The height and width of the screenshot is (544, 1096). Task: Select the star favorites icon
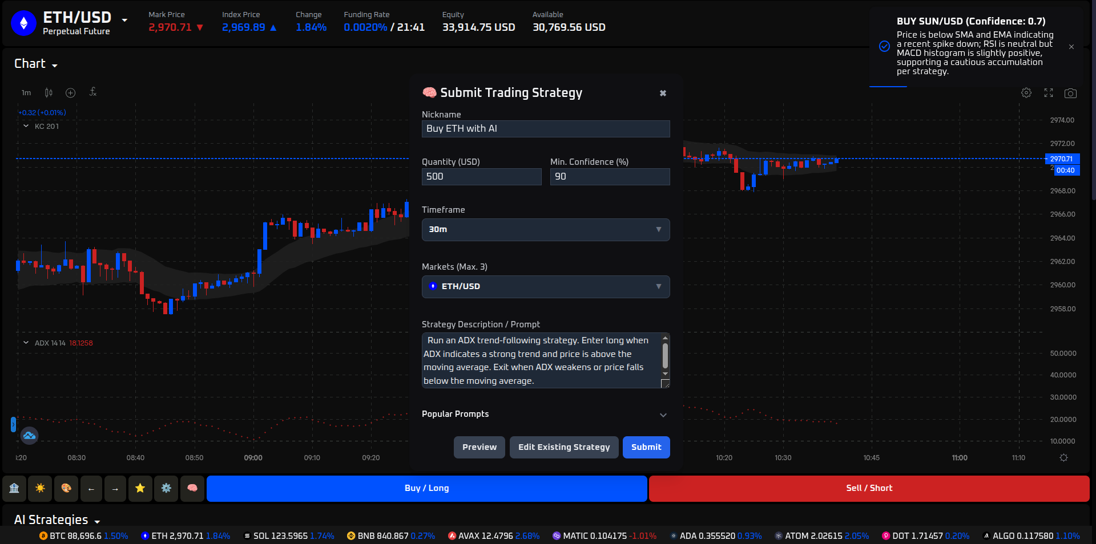point(140,489)
